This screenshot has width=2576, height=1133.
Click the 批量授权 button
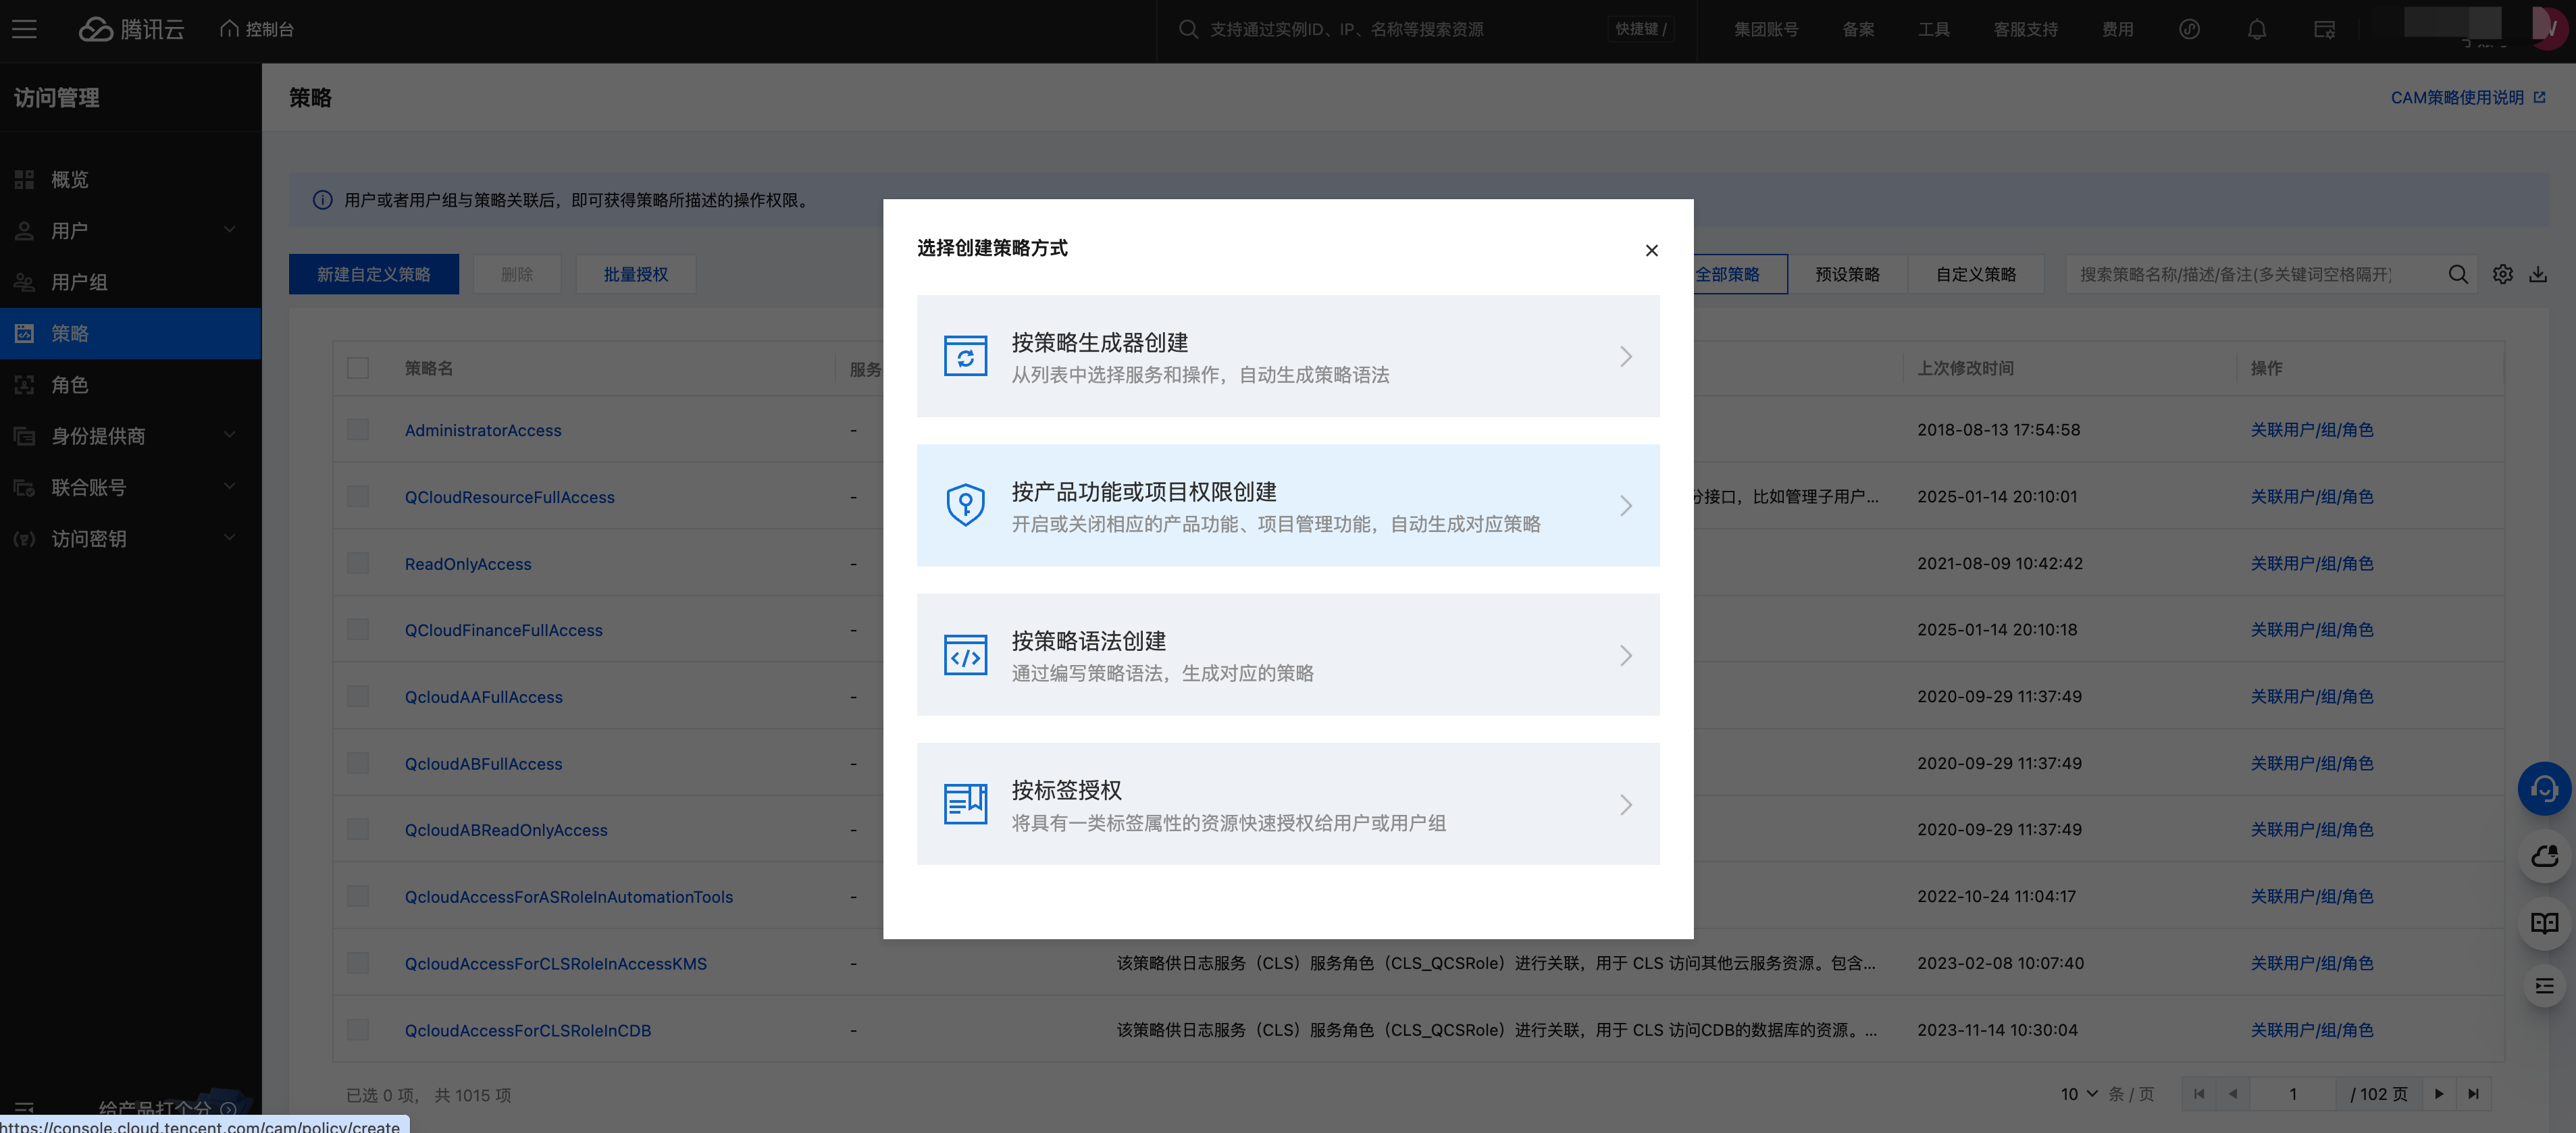(636, 274)
